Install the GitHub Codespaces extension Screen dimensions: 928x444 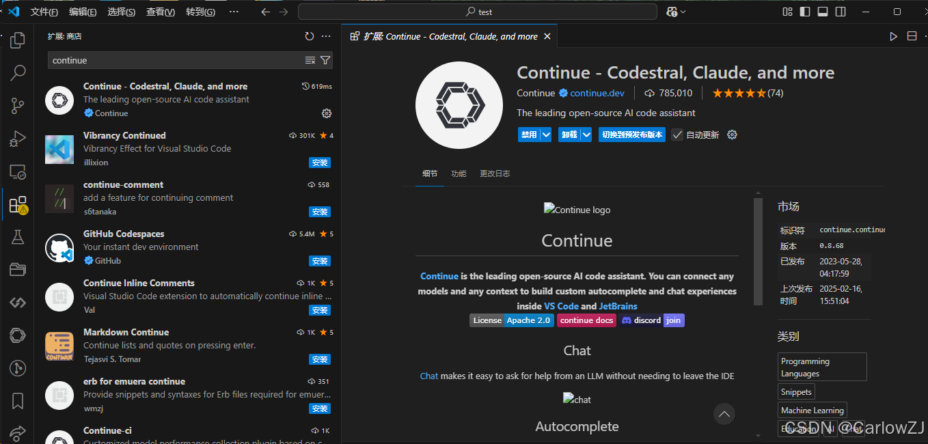(320, 261)
